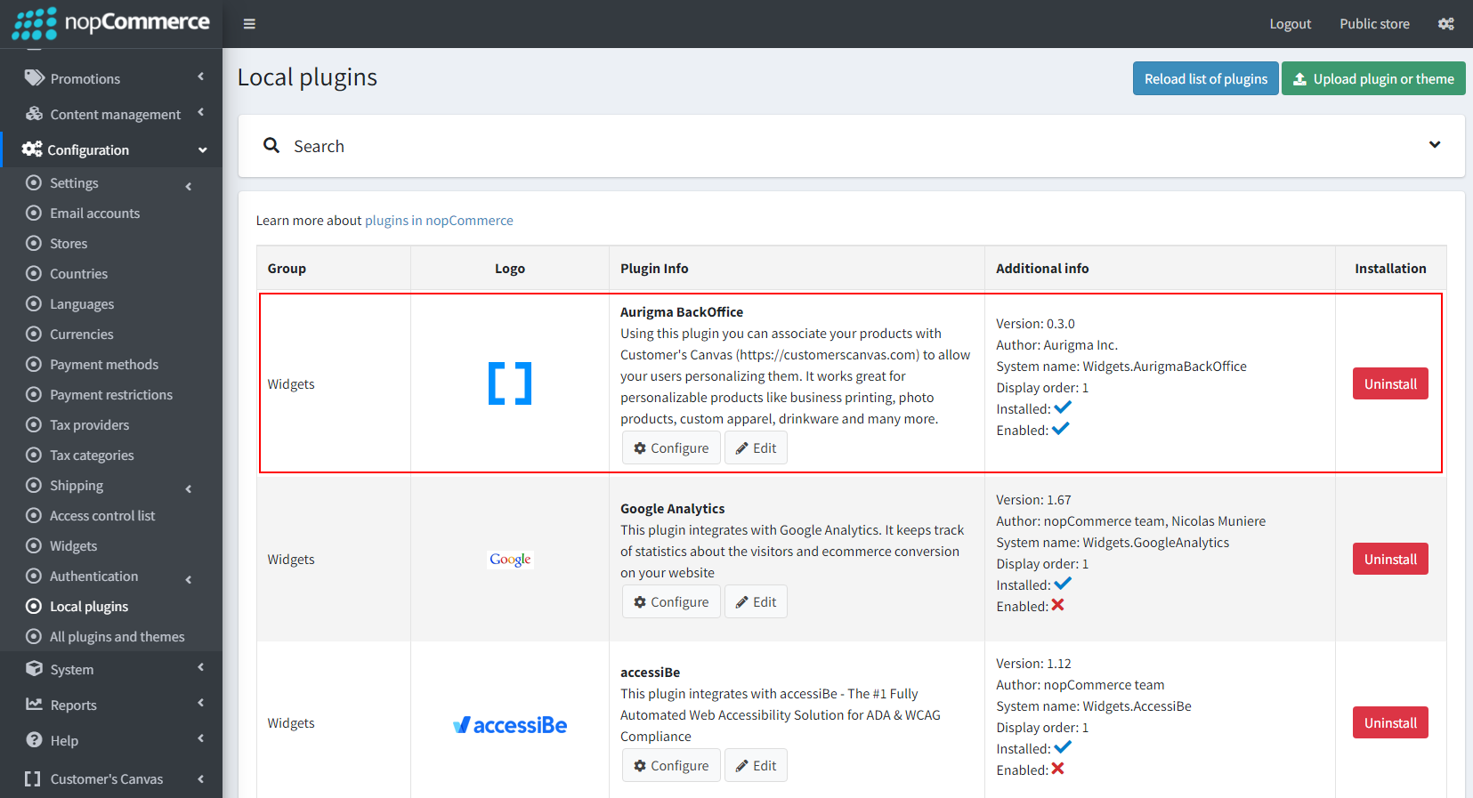Click the Widgets circle icon in the sidebar

[34, 545]
